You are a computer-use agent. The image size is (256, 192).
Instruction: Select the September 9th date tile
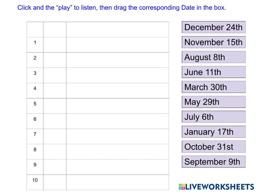tap(214, 162)
